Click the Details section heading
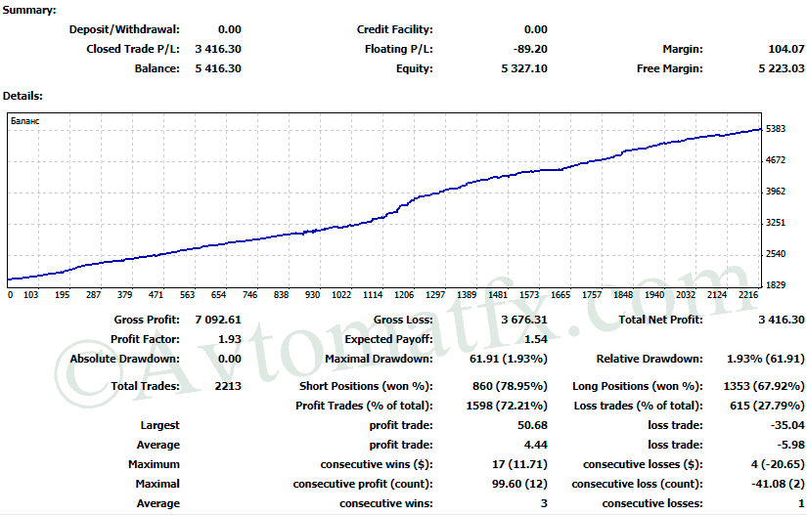This screenshot has height=515, width=807. click(x=22, y=96)
